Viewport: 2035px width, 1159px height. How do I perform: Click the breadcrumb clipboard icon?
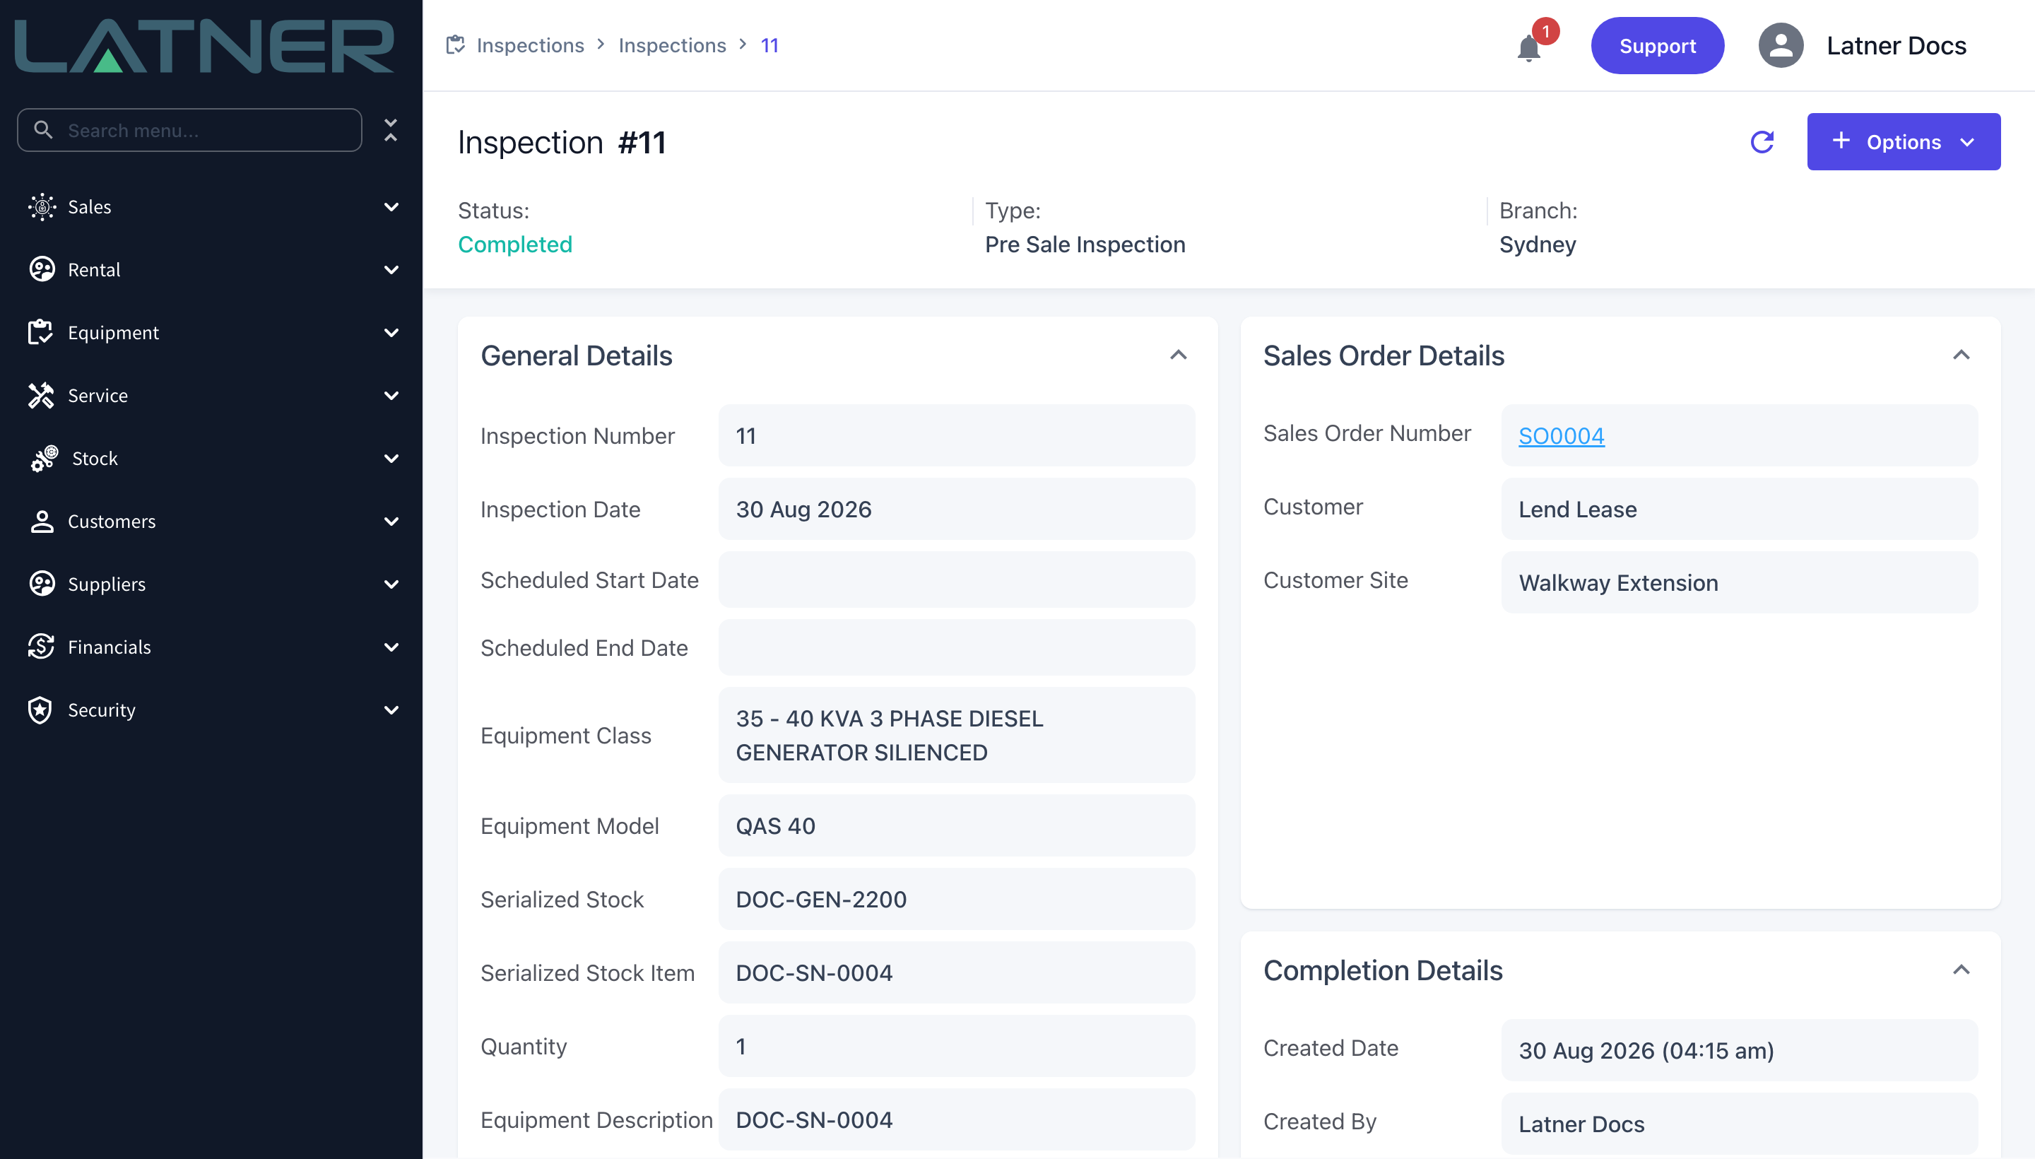pyautogui.click(x=455, y=45)
